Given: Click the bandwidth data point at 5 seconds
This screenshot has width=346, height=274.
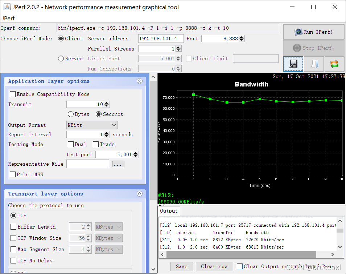Looking at the screenshot, I should click(260, 99).
